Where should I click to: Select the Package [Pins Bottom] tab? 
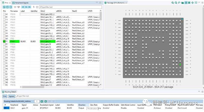pyautogui.click(x=116, y=3)
